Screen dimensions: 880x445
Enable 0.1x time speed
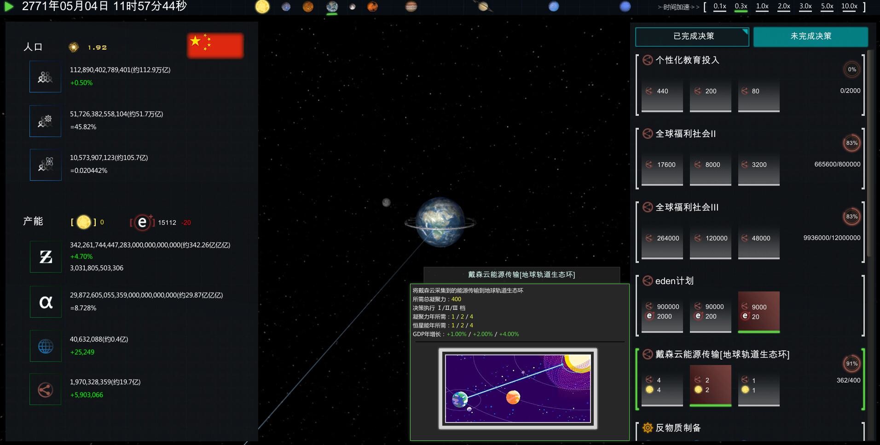coord(719,7)
